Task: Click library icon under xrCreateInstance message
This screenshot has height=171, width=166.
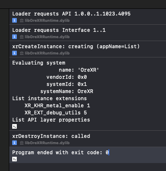Action: (21, 53)
